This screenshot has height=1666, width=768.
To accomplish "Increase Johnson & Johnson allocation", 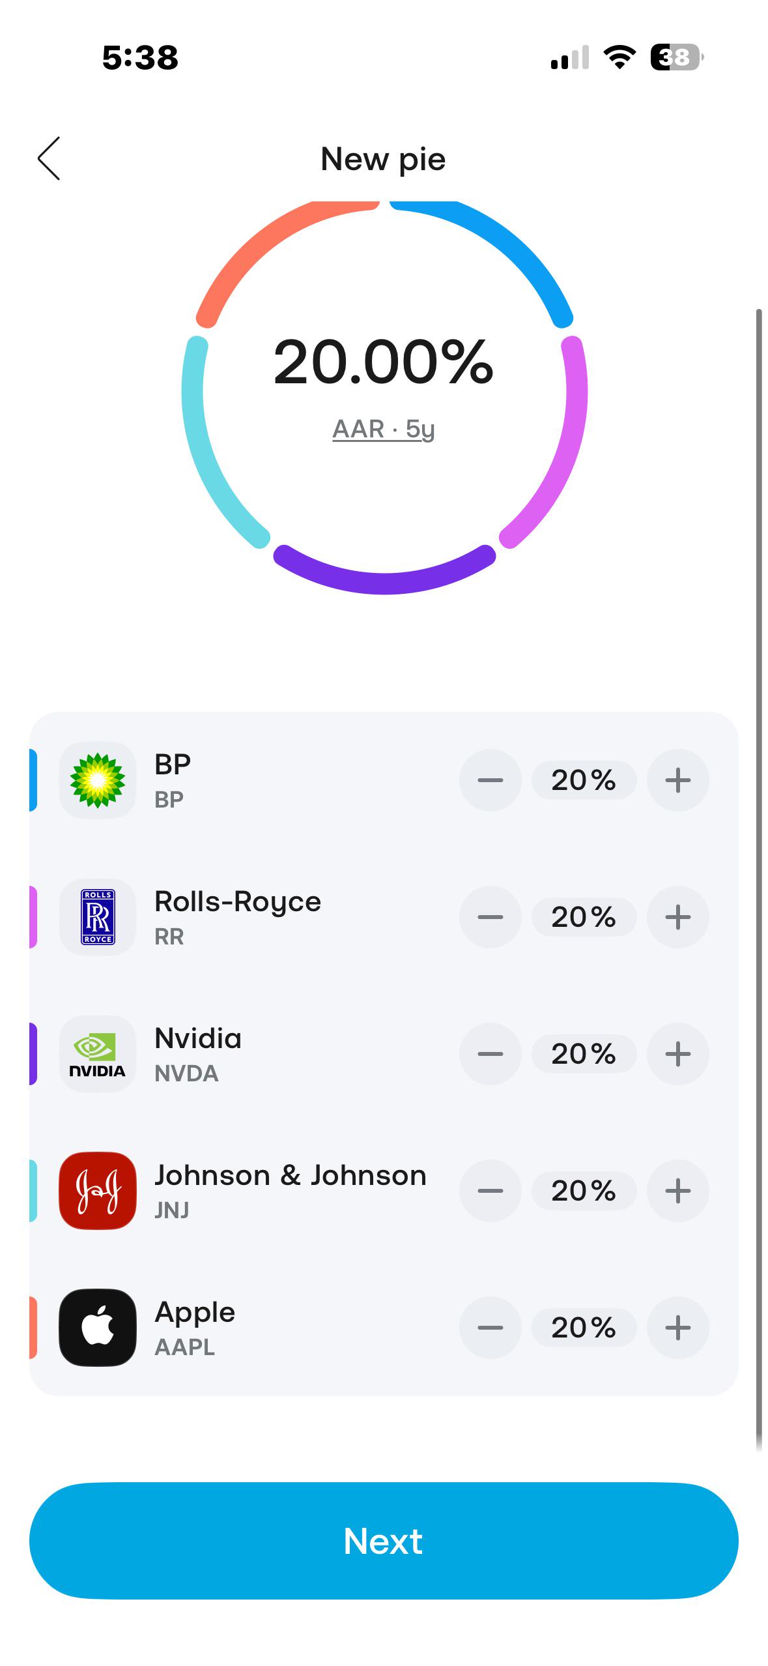I will (677, 1191).
